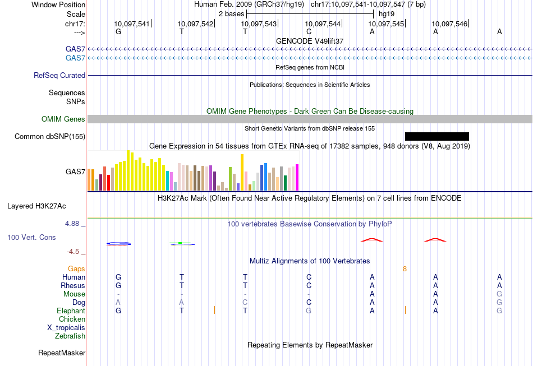Select the Rhesus alignment row label
Screen dimensions: 533x366
(x=73, y=285)
